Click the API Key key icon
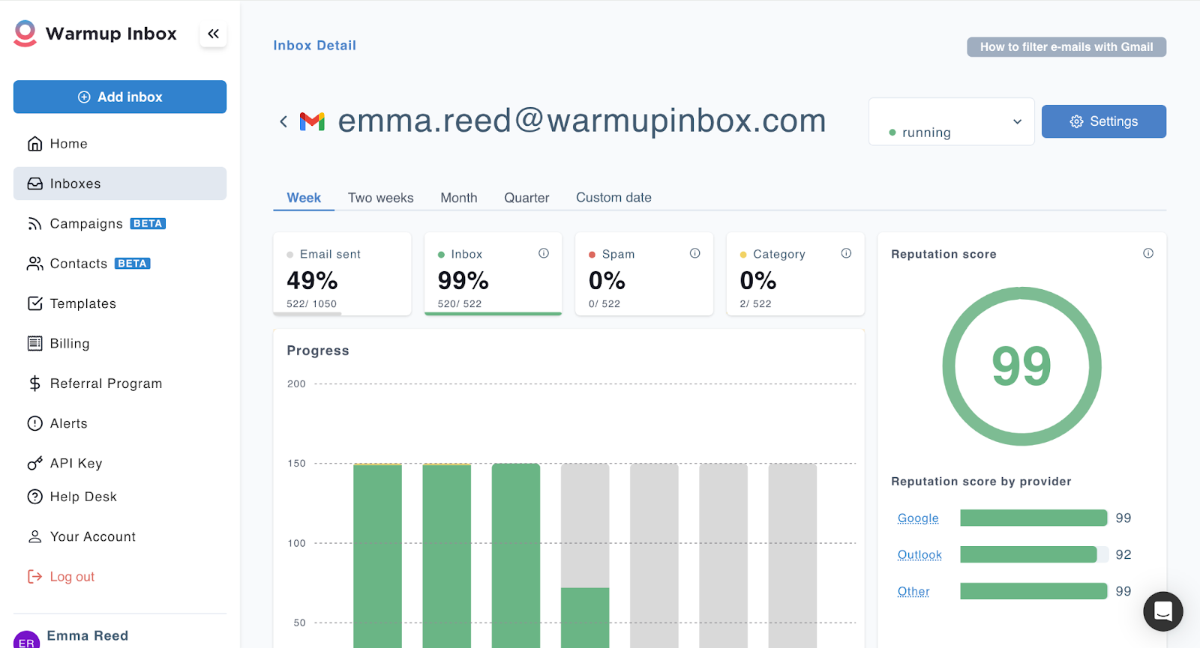This screenshot has width=1200, height=648. click(x=34, y=464)
